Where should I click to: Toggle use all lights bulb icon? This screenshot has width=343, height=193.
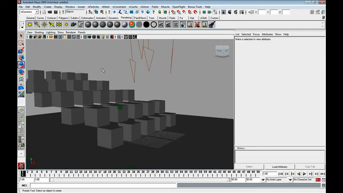tap(103, 37)
